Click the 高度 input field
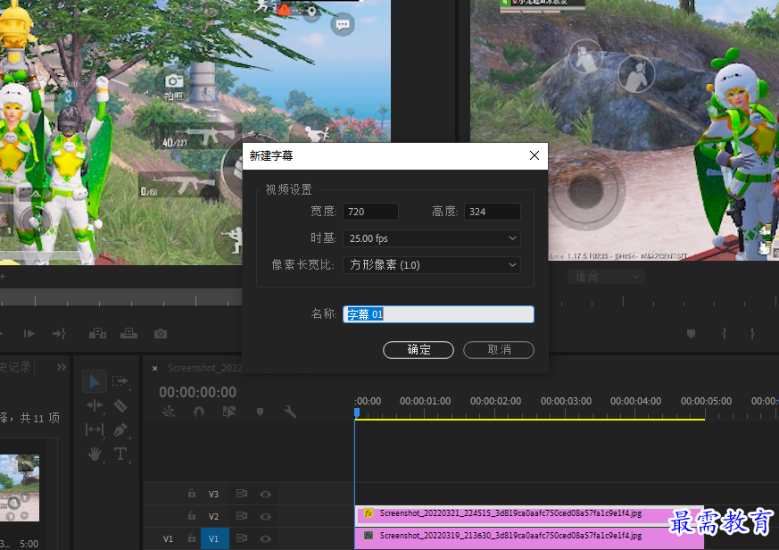Screen dimensions: 779x550 tap(493, 212)
